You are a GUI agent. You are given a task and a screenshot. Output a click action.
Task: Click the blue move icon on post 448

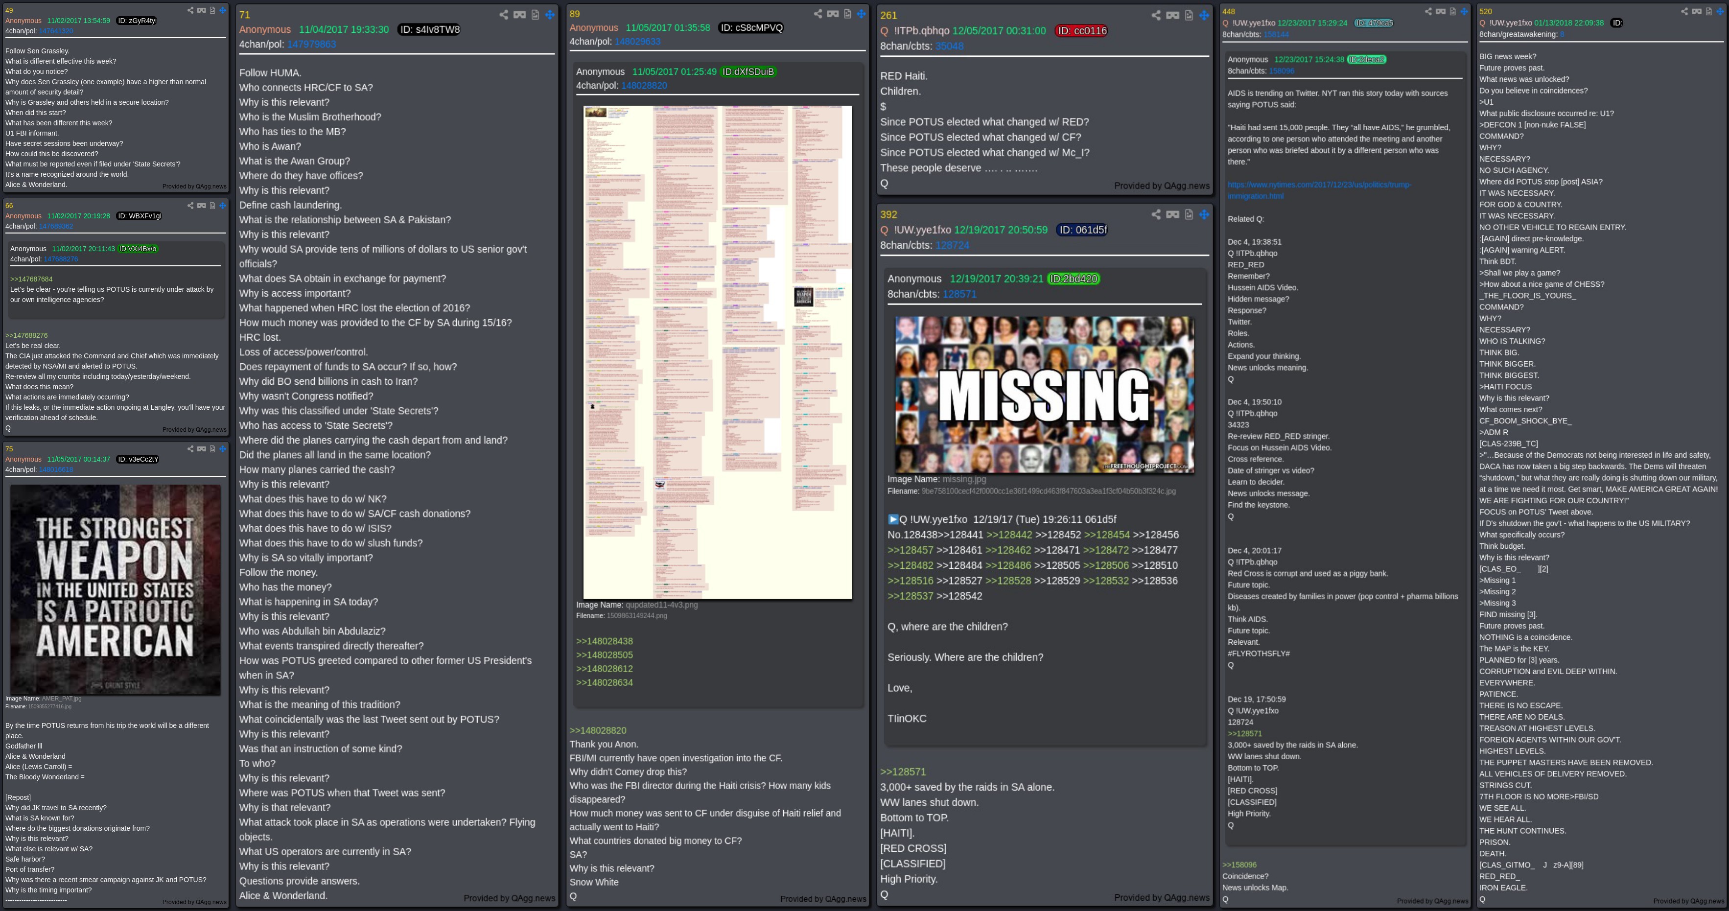(1465, 11)
